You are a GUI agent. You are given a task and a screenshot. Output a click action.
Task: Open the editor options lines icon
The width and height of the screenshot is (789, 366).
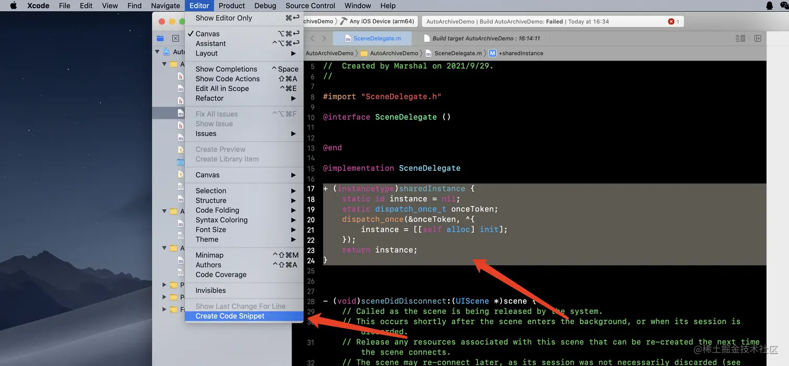point(740,39)
